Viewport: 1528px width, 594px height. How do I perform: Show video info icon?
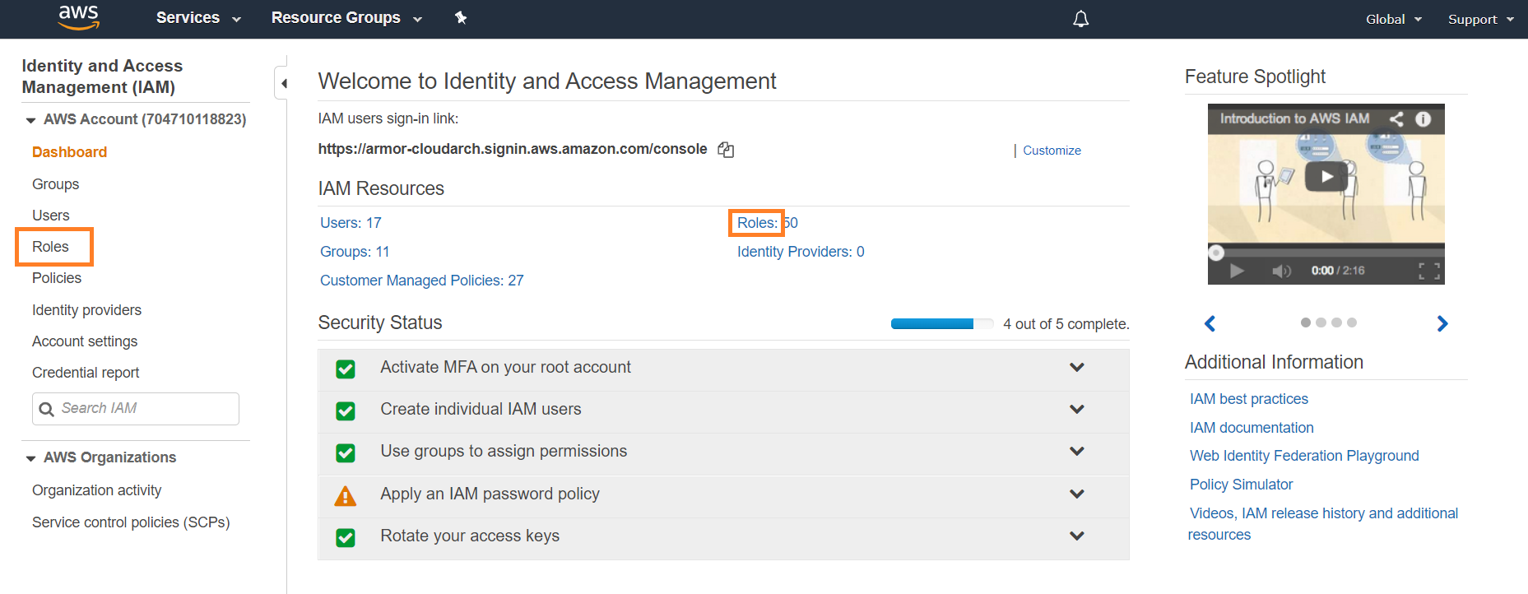(x=1423, y=118)
